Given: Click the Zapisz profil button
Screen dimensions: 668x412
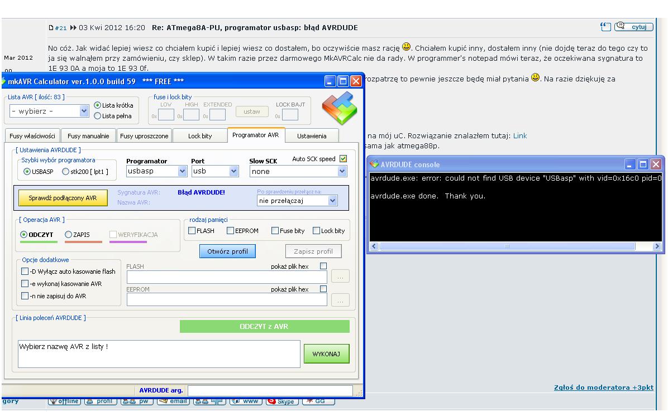Looking at the screenshot, I should click(x=313, y=251).
